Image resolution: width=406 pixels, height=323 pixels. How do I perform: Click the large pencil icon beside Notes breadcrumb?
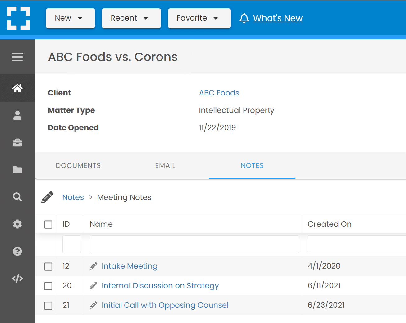coord(48,197)
